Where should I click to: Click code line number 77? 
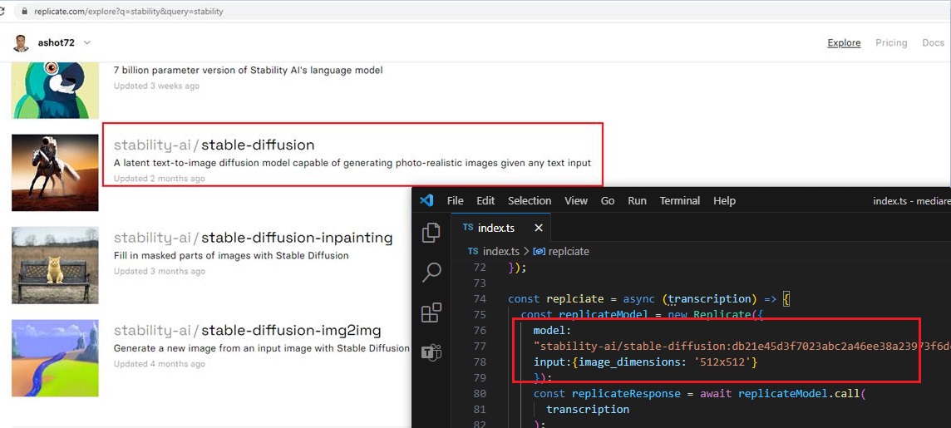[x=479, y=347]
